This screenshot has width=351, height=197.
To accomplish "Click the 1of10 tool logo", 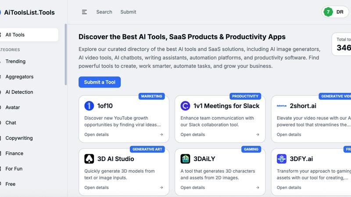I will click(x=89, y=106).
